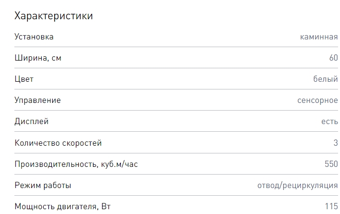Select the белый color value
The height and width of the screenshot is (214, 340).
[x=326, y=79]
